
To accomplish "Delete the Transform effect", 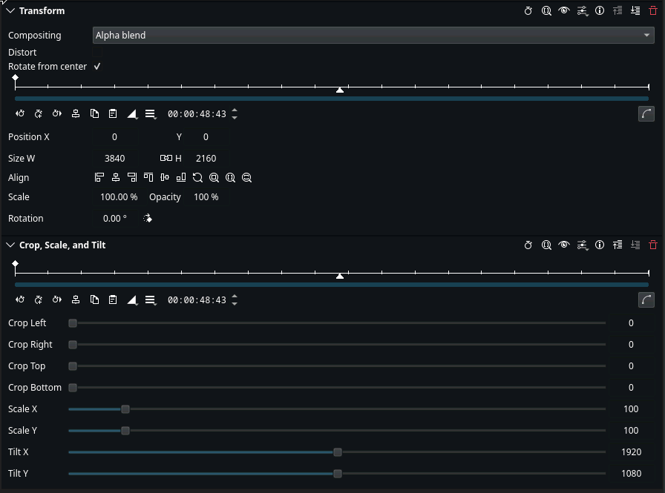I will 653,10.
